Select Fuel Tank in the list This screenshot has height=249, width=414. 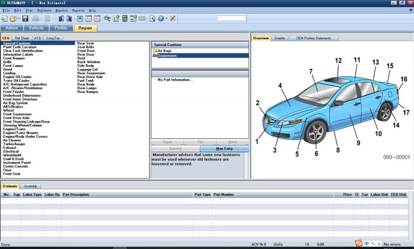click(86, 81)
